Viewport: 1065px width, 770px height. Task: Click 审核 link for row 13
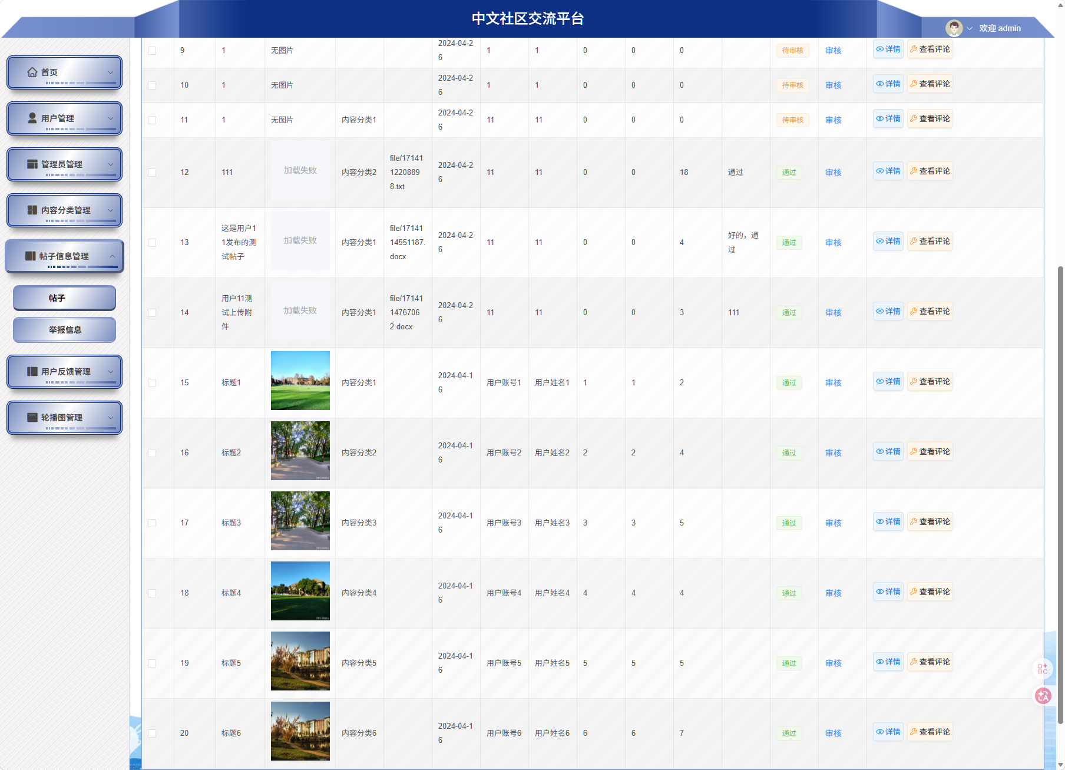(x=833, y=243)
